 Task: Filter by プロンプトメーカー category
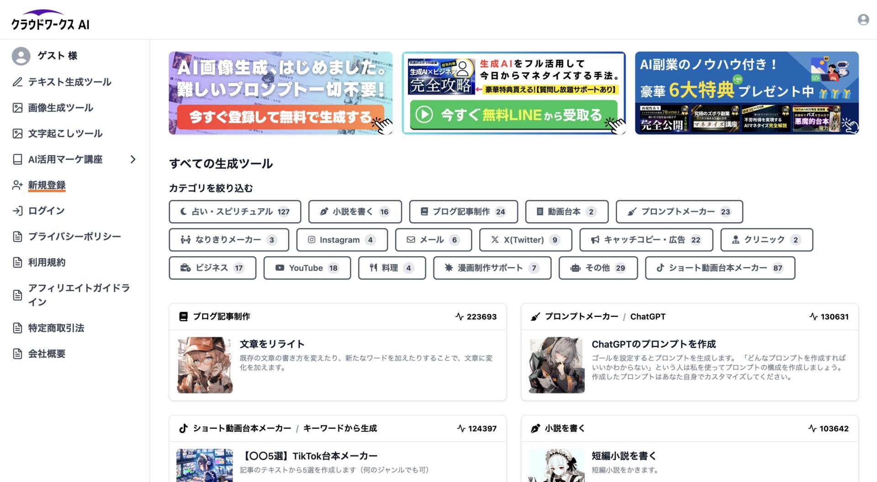tap(679, 212)
